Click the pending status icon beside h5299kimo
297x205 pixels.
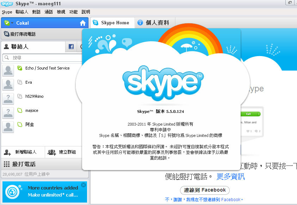tap(20, 96)
